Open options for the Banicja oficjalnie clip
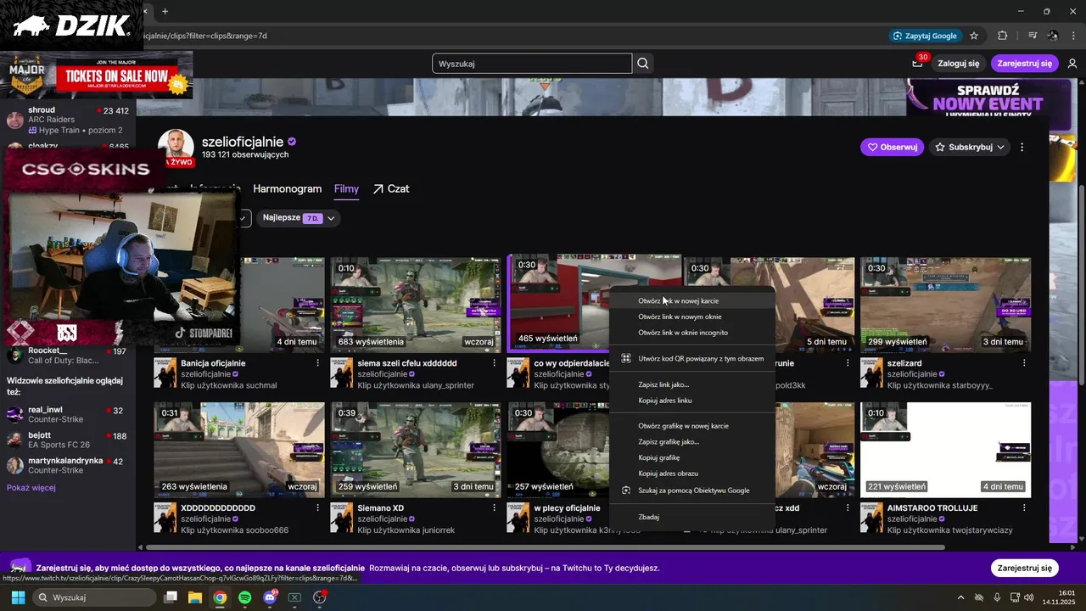This screenshot has height=611, width=1086. (318, 363)
